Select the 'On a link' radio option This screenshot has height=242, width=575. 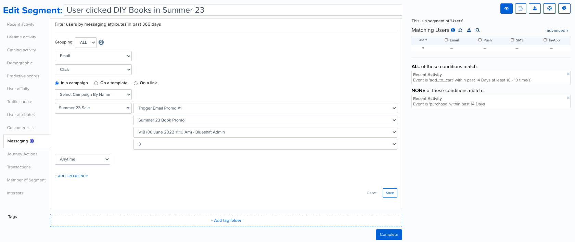pyautogui.click(x=136, y=83)
